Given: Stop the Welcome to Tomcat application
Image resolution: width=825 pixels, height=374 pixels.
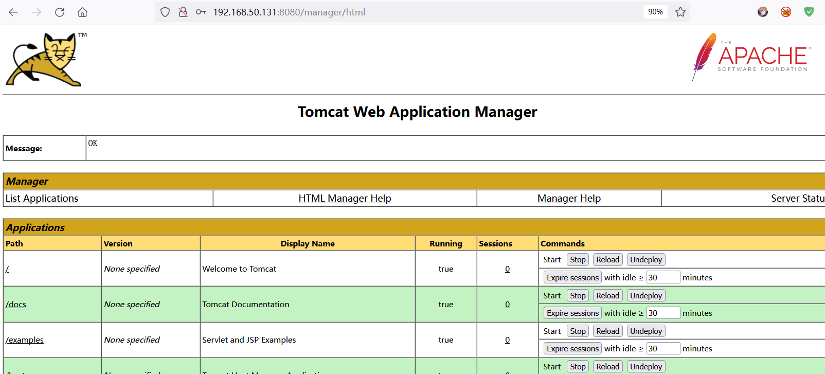Looking at the screenshot, I should pos(578,260).
